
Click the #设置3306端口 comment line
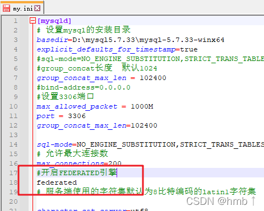coord(65,96)
